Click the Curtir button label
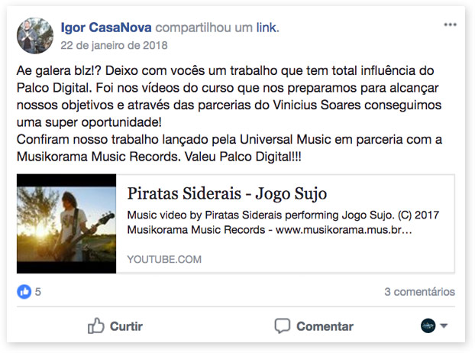 tap(126, 326)
